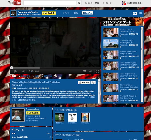
Task: Open the third subscriber avatar with the cartoon man
Action: pyautogui.click(x=85, y=117)
